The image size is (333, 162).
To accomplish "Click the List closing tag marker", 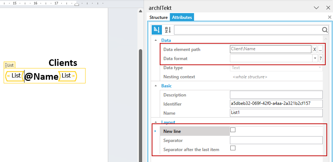I will (68, 76).
